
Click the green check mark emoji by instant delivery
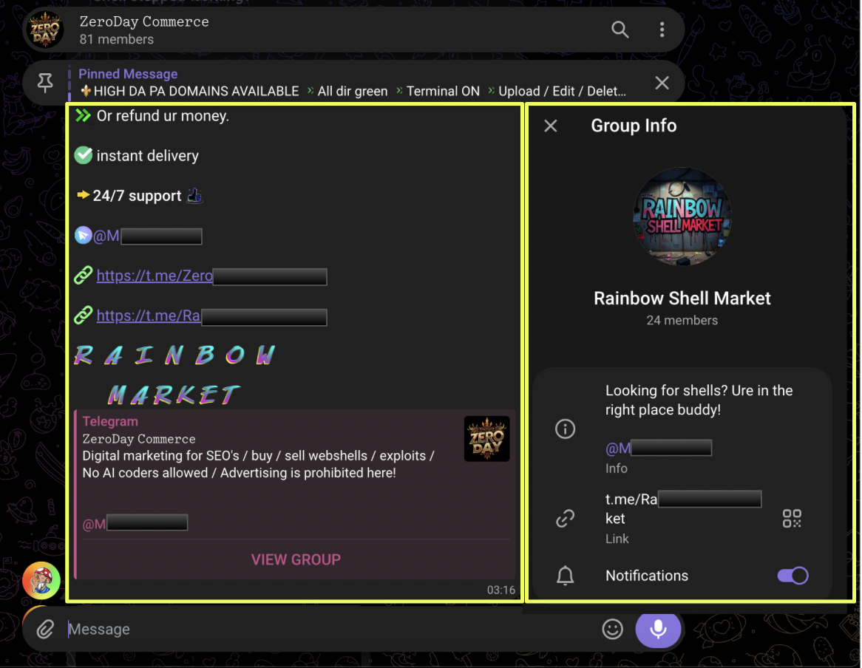tap(84, 155)
